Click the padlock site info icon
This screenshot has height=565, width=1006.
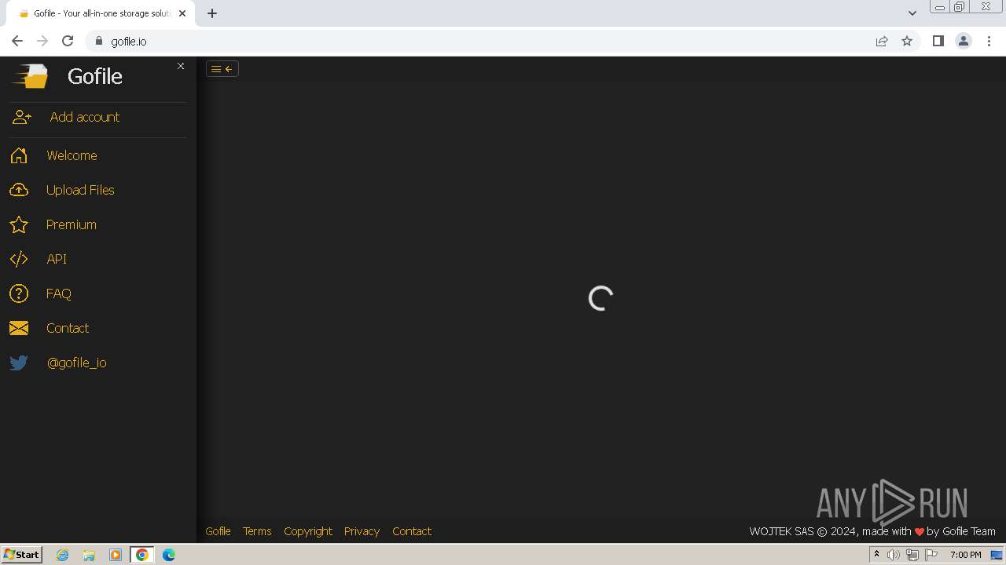pos(99,41)
